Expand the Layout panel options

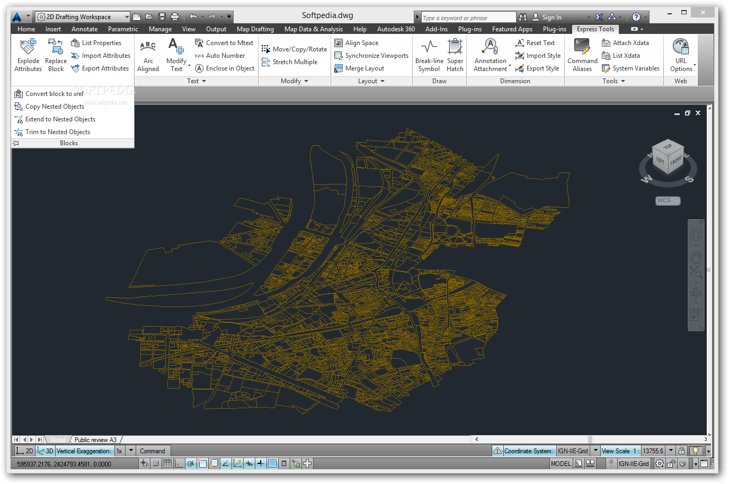click(371, 81)
